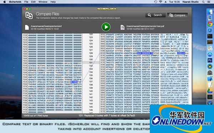The width and height of the screenshot is (214, 133).
Task: Click the right file path scherlokk1test.pdf
Action: coord(145,26)
